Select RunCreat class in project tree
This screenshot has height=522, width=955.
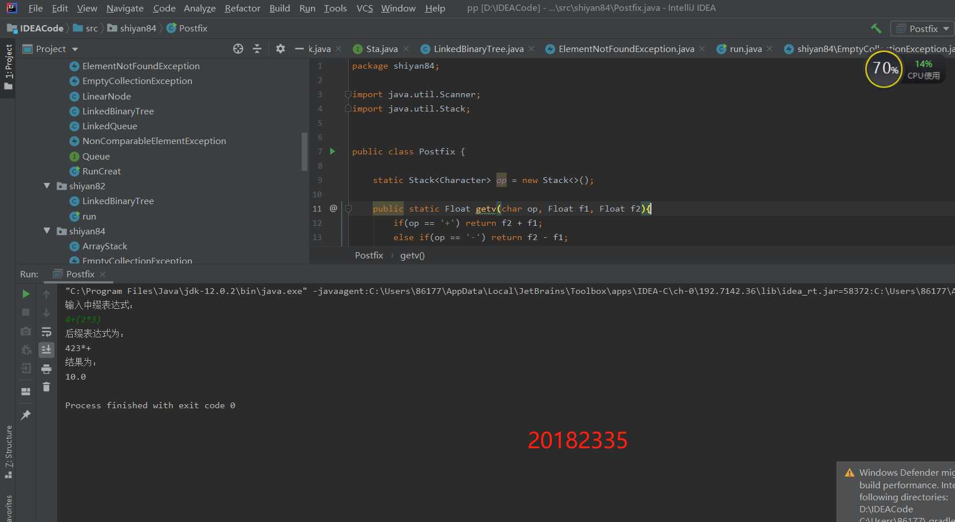(101, 171)
